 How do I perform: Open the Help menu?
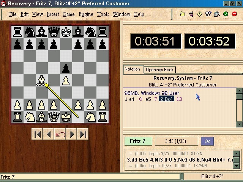139,14
